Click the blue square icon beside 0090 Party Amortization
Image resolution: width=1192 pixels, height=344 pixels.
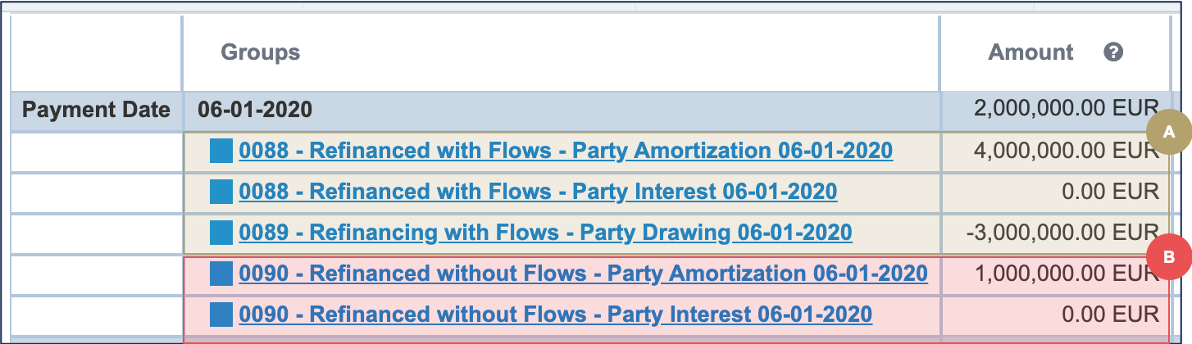click(x=221, y=274)
